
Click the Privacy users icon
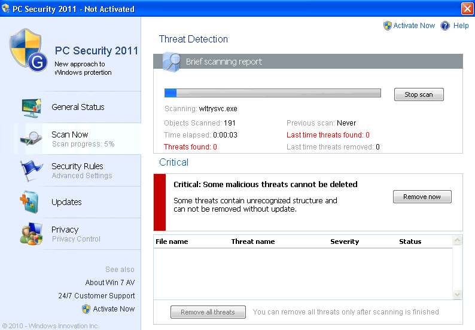tap(31, 234)
